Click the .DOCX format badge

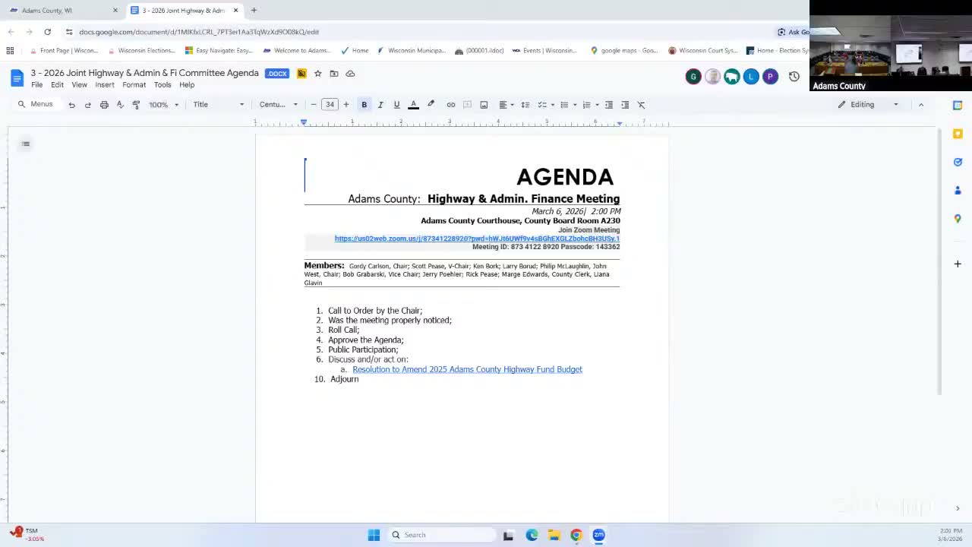point(277,74)
